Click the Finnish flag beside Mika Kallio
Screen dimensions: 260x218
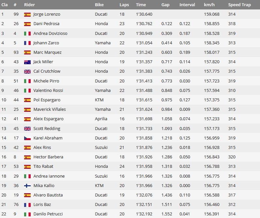click(27, 186)
